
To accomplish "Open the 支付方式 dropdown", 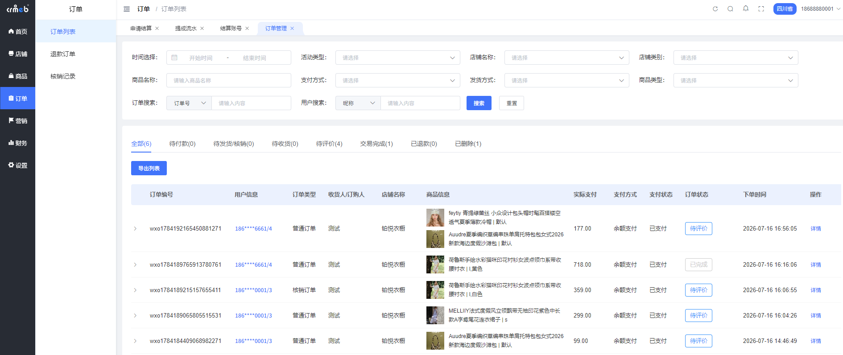I will tap(398, 80).
